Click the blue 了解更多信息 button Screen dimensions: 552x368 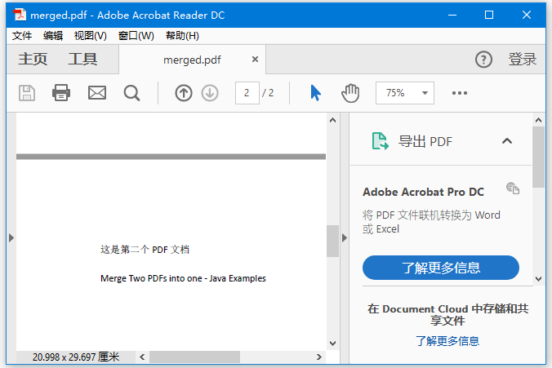coord(441,268)
